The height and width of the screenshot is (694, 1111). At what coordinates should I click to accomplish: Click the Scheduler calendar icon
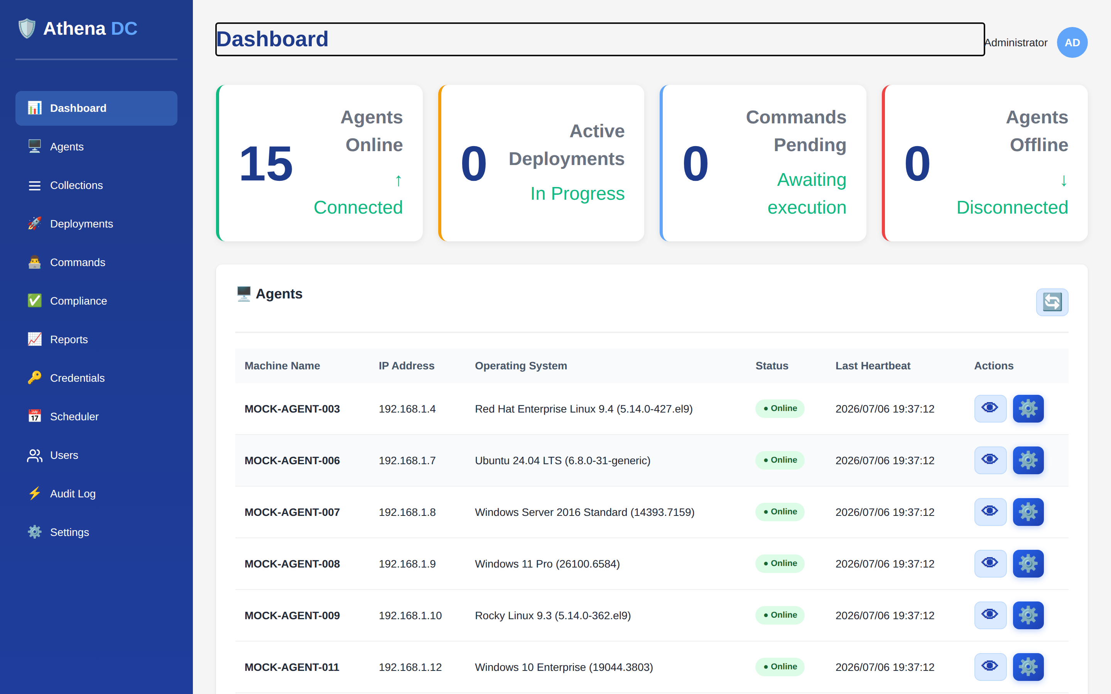coord(34,417)
